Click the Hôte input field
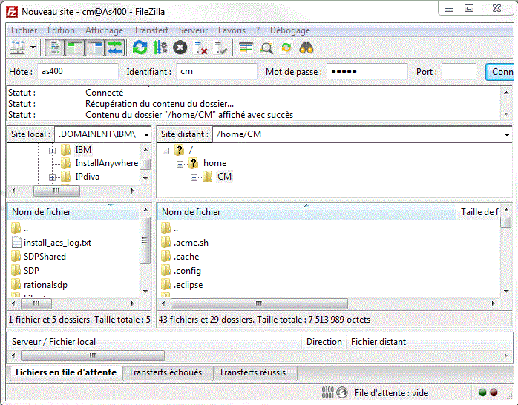 77,72
